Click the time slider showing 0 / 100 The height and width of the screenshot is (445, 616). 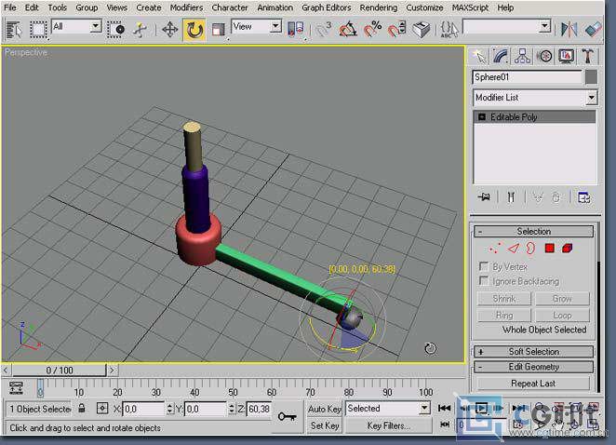60,370
